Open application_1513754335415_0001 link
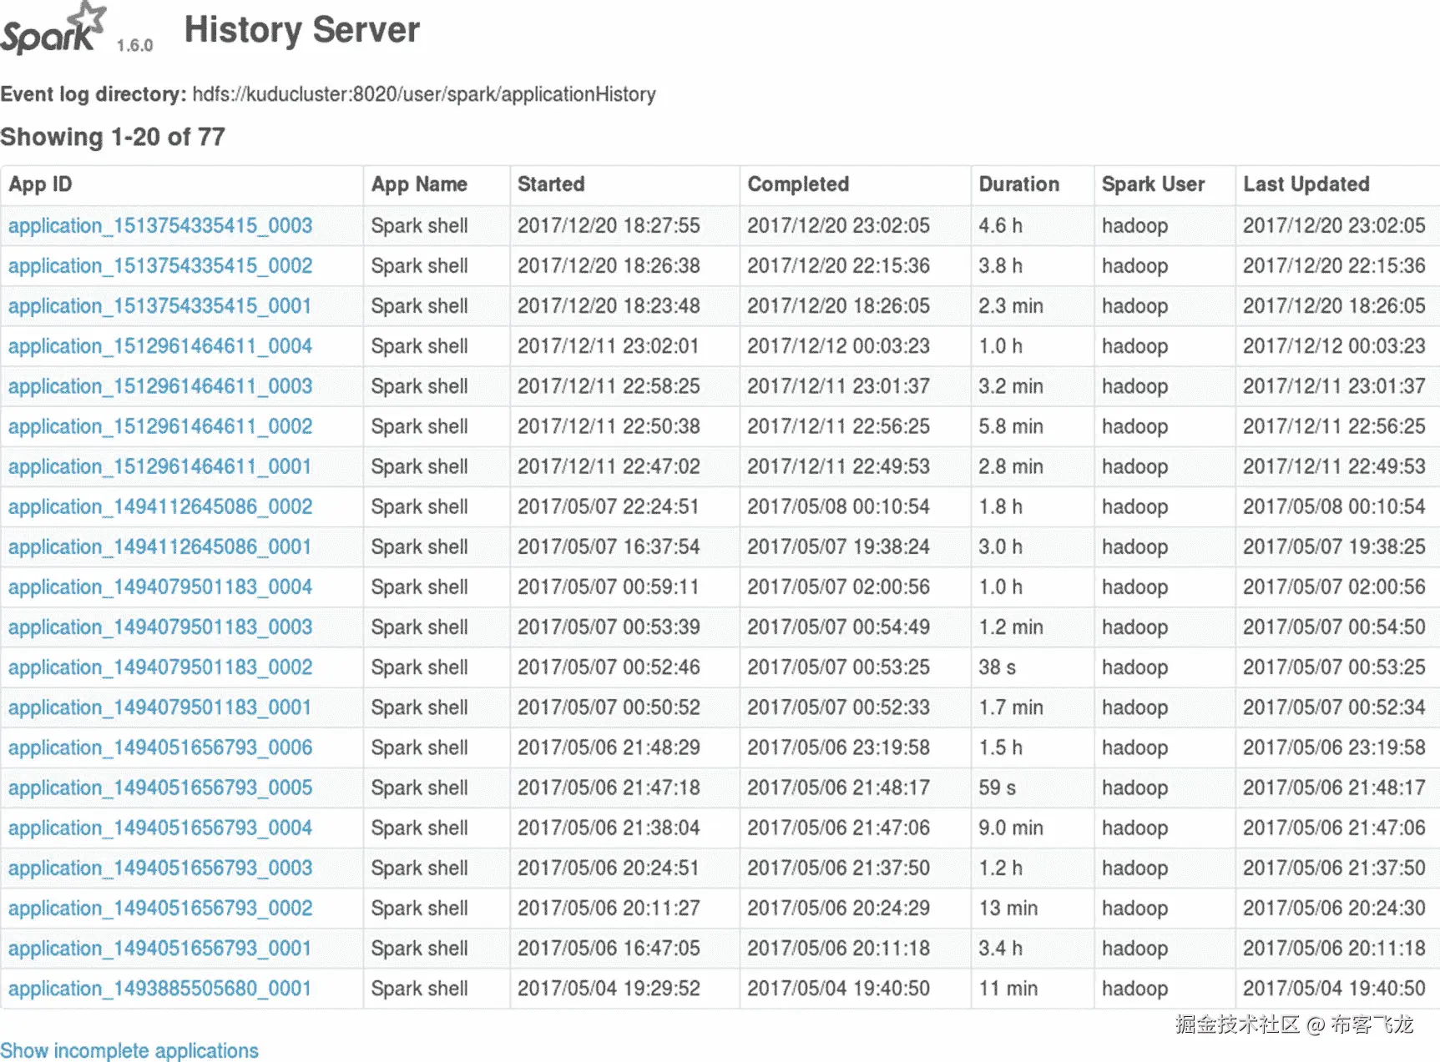 click(x=160, y=306)
